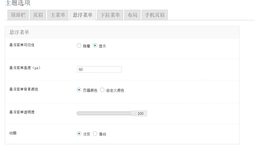Switch to the 顶部栏 tab
This screenshot has height=145, width=255.
coord(18,15)
